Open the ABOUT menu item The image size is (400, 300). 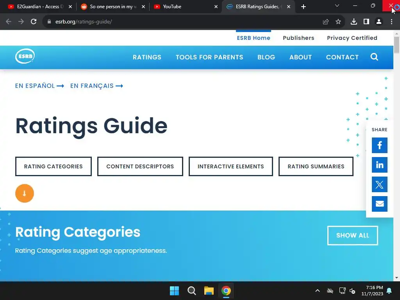[x=300, y=57]
